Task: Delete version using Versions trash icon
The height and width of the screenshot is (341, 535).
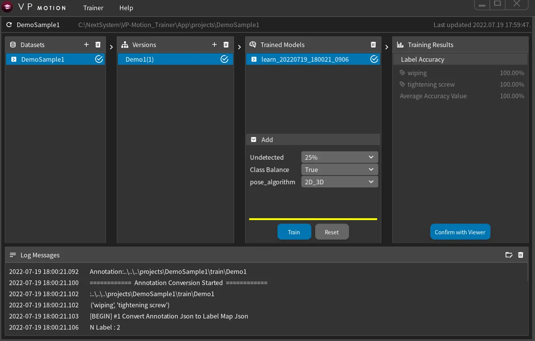Action: [226, 45]
